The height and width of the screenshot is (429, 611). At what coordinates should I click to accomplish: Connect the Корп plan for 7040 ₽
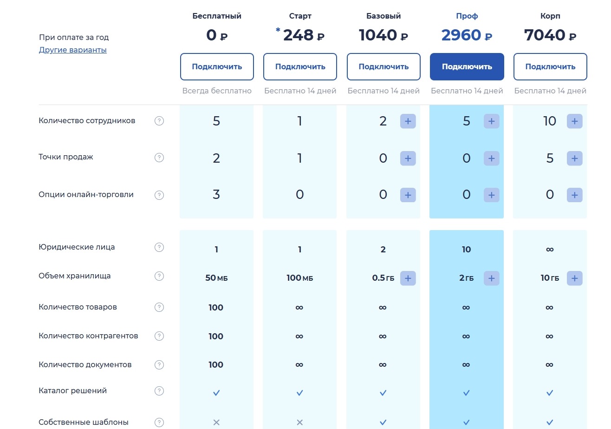pos(550,66)
